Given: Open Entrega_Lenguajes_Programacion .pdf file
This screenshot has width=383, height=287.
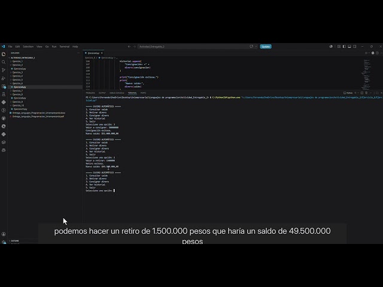Looking at the screenshot, I should [x=38, y=117].
